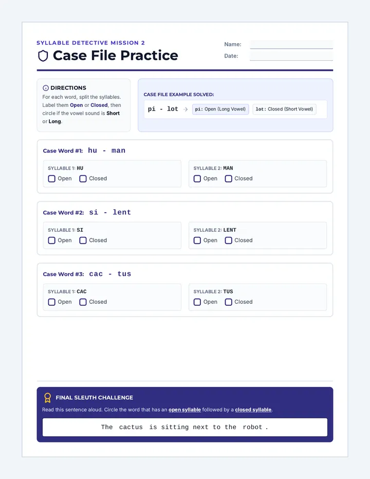Select Closed checkbox for syllable LENT

point(229,241)
